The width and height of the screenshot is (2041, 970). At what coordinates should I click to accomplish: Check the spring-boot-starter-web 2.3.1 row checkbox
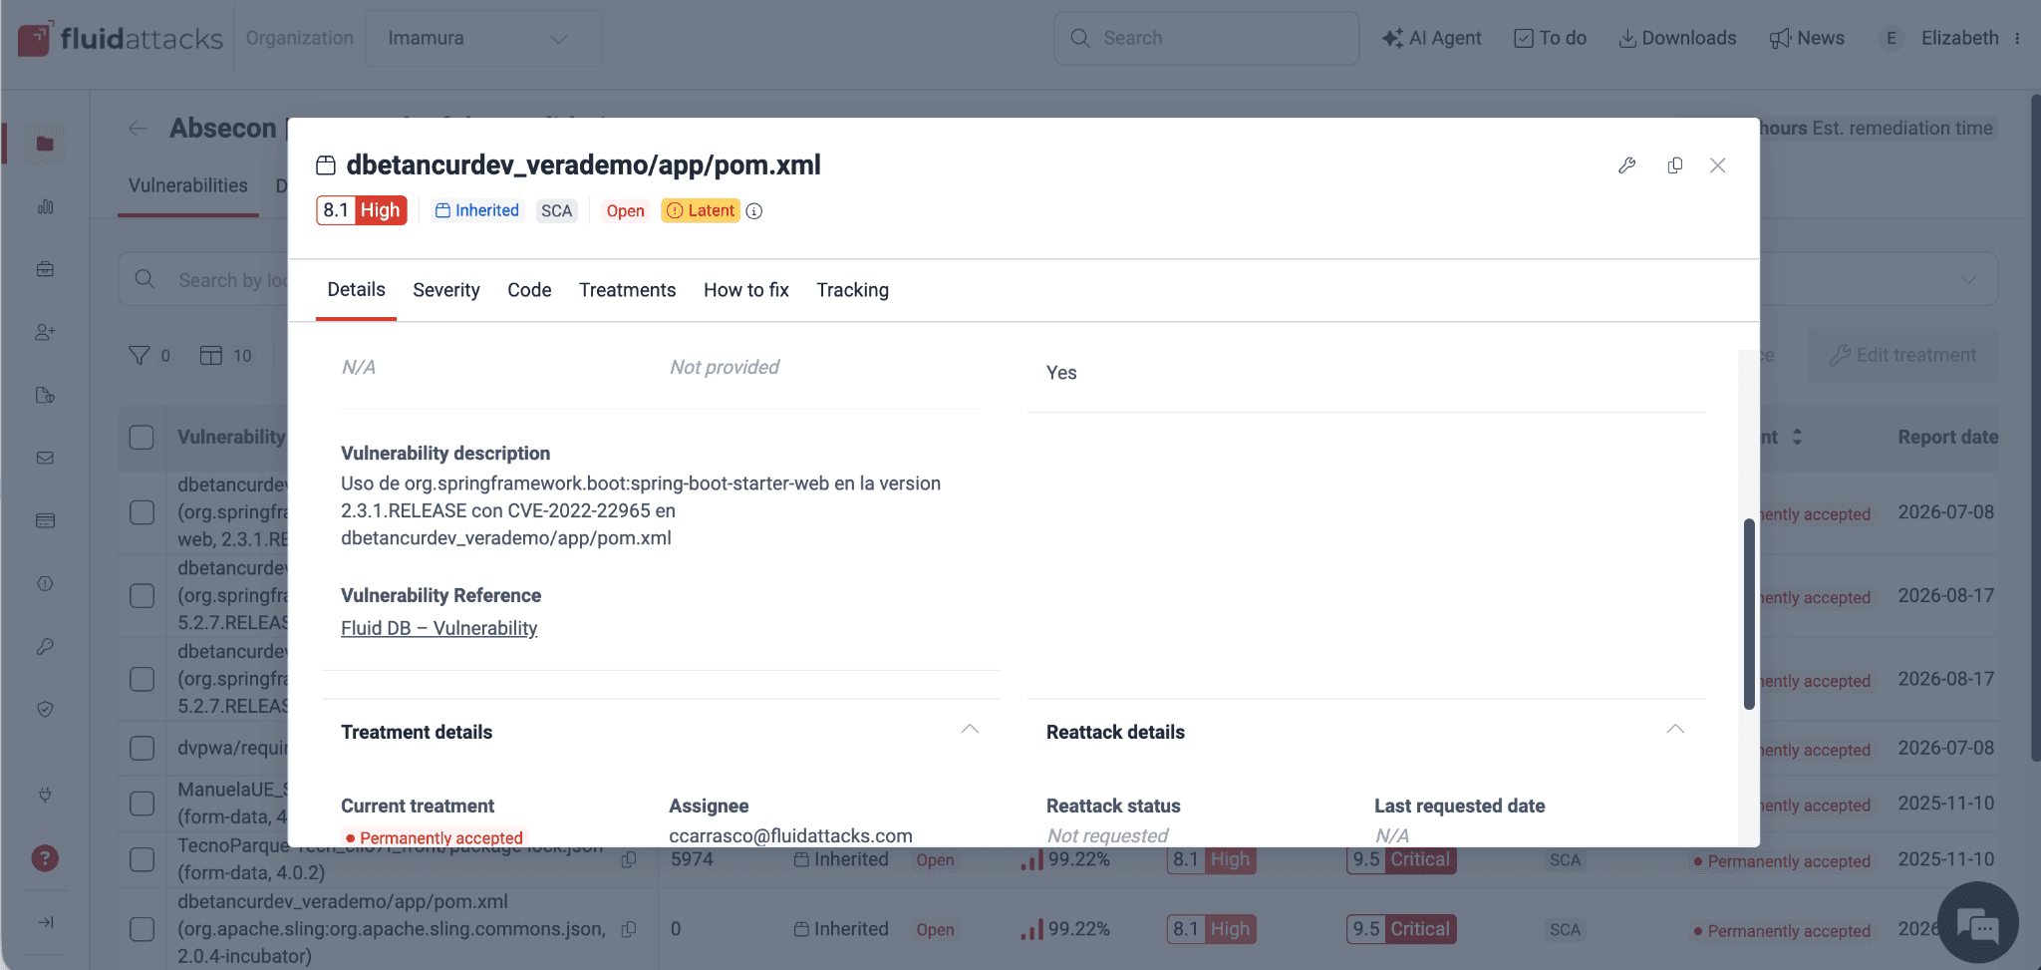[x=142, y=512]
